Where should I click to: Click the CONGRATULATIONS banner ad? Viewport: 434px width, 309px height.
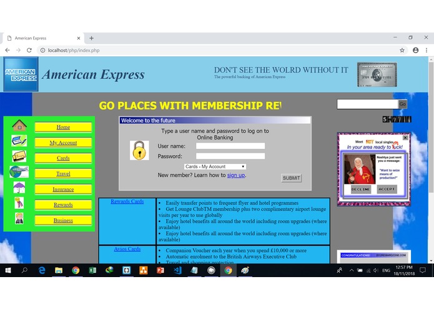click(x=373, y=255)
